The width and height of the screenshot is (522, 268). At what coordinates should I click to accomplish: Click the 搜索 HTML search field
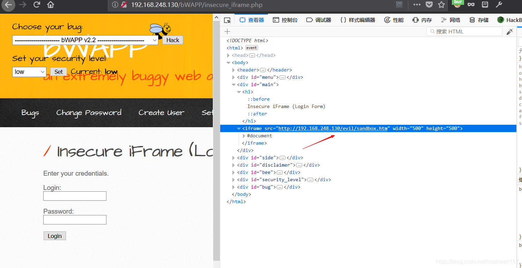coord(464,32)
